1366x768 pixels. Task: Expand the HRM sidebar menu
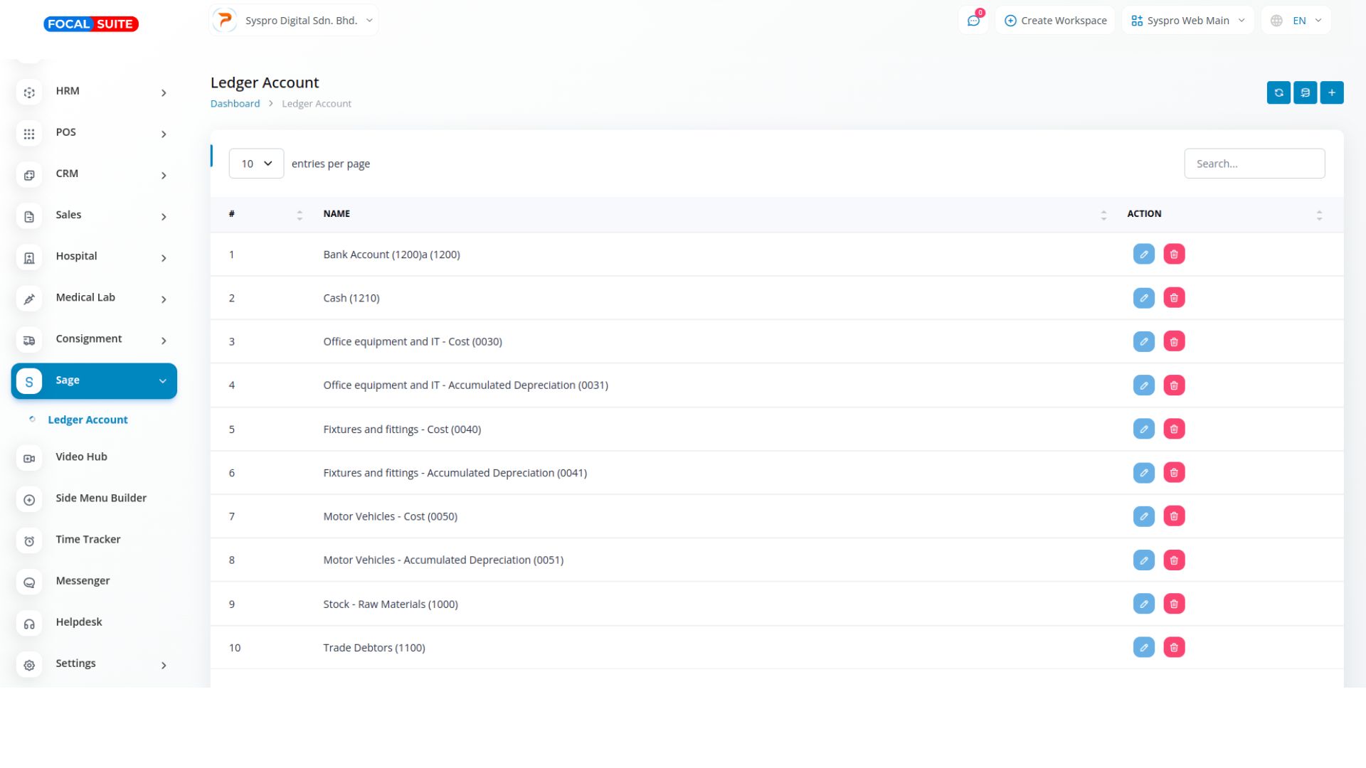(94, 92)
